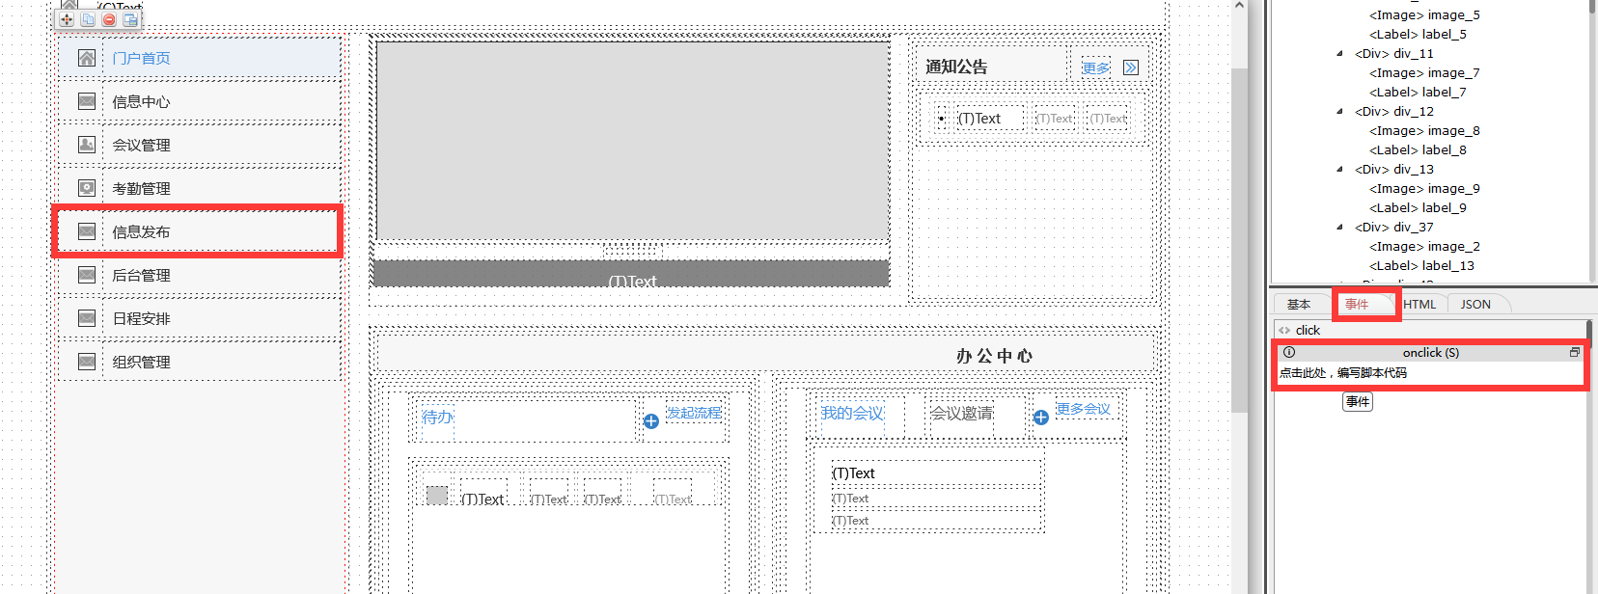Click the code brackets icon beside click
This screenshot has width=1598, height=594.
tap(1284, 330)
